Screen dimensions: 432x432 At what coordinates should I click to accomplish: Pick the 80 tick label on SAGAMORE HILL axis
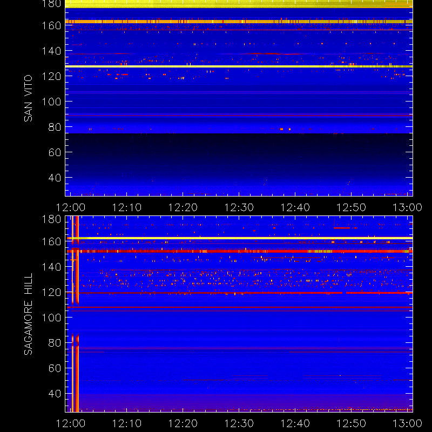tap(55, 343)
